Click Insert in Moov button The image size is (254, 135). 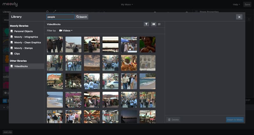click(235, 120)
